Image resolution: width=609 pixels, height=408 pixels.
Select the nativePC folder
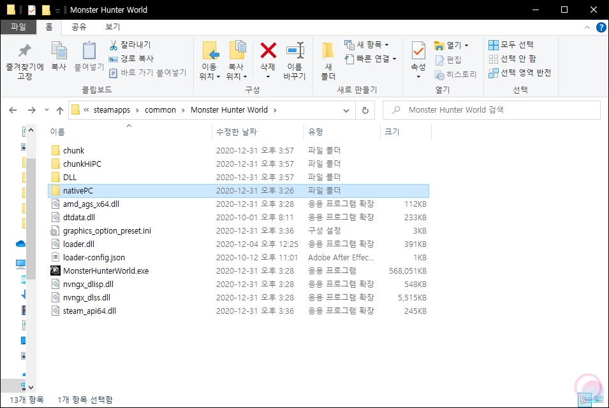click(x=238, y=191)
